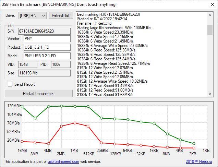Click the Refresh list button

(x=61, y=15)
